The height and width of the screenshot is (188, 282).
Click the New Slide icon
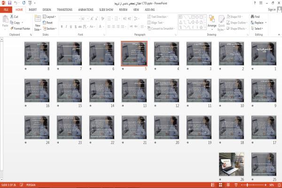click(x=38, y=18)
